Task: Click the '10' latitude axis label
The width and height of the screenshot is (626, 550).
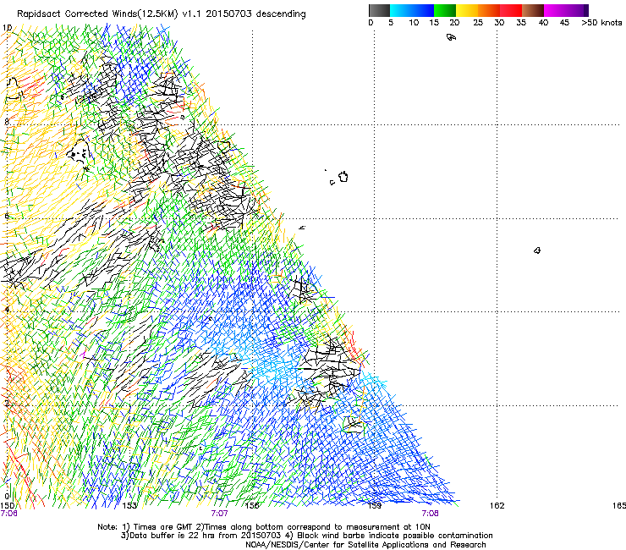Action: point(7,28)
